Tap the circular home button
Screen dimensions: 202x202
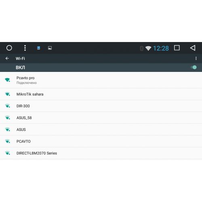9,48
